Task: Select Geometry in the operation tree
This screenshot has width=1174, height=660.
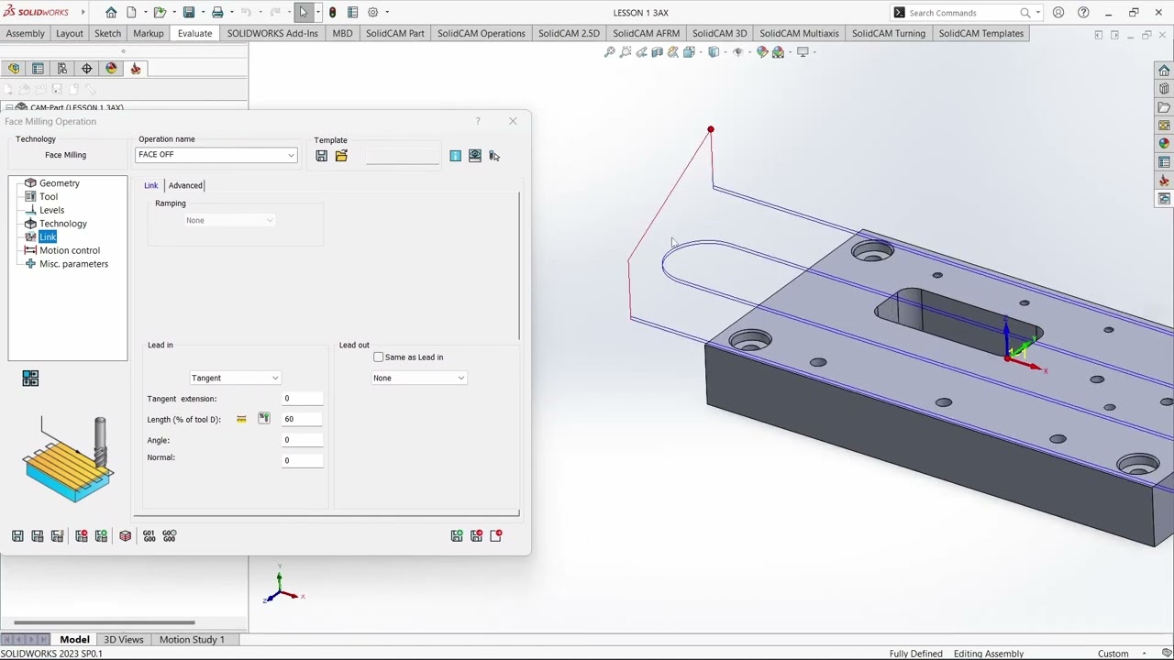Action: tap(60, 183)
